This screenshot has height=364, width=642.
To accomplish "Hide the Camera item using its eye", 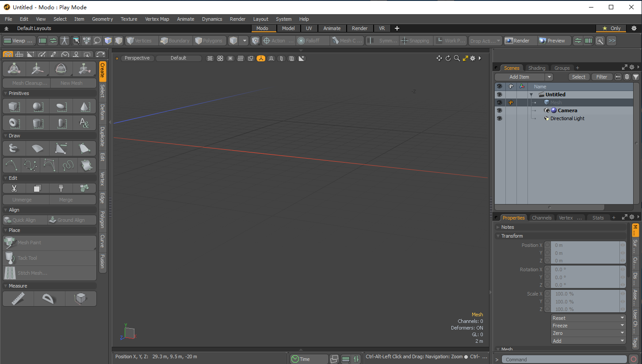I will pyautogui.click(x=500, y=110).
